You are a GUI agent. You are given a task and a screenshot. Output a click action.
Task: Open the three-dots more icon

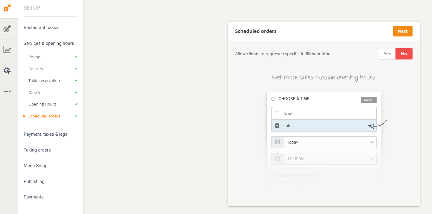7,92
